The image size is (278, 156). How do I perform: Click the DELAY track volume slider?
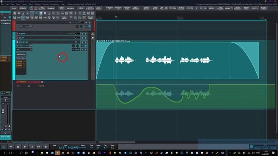[76, 38]
